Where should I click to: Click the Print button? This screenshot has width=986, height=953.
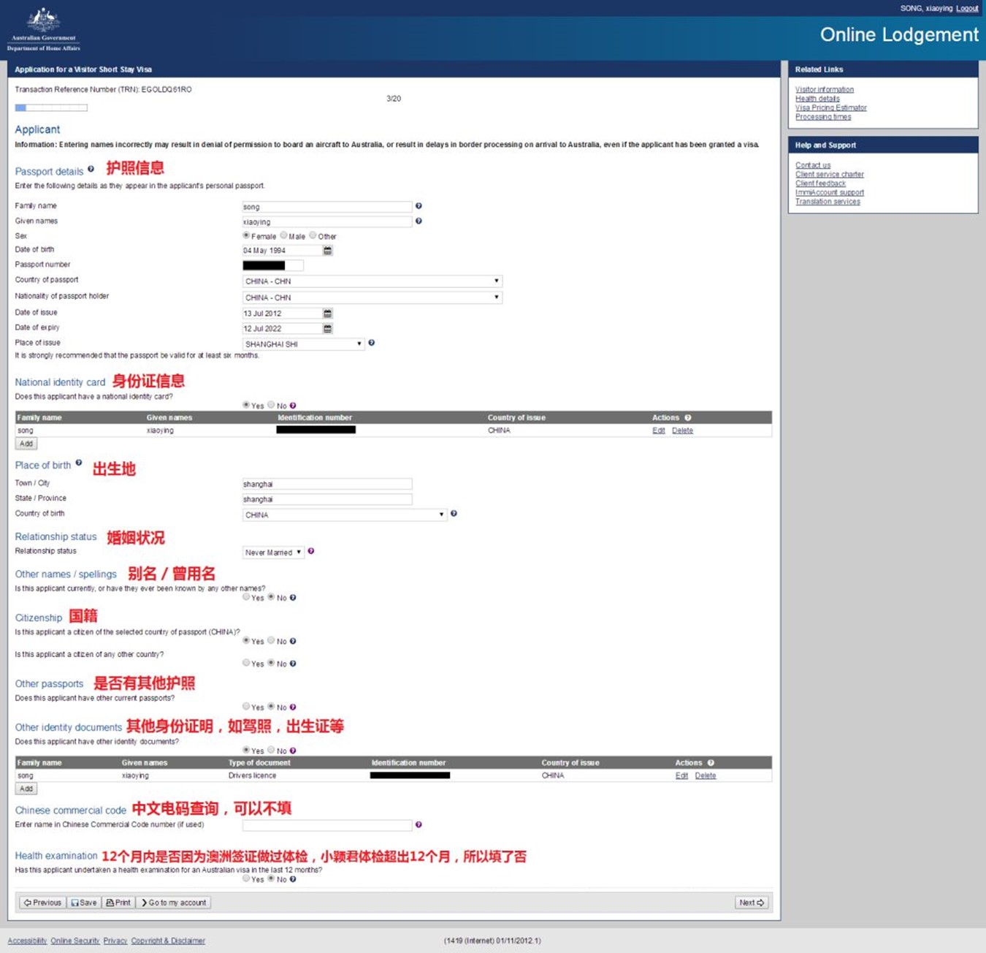tap(118, 903)
